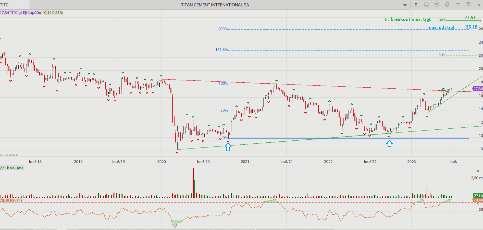Click the 2,50 m volume scale label
Image resolution: width=483 pixels, height=230 pixels.
pos(477,178)
